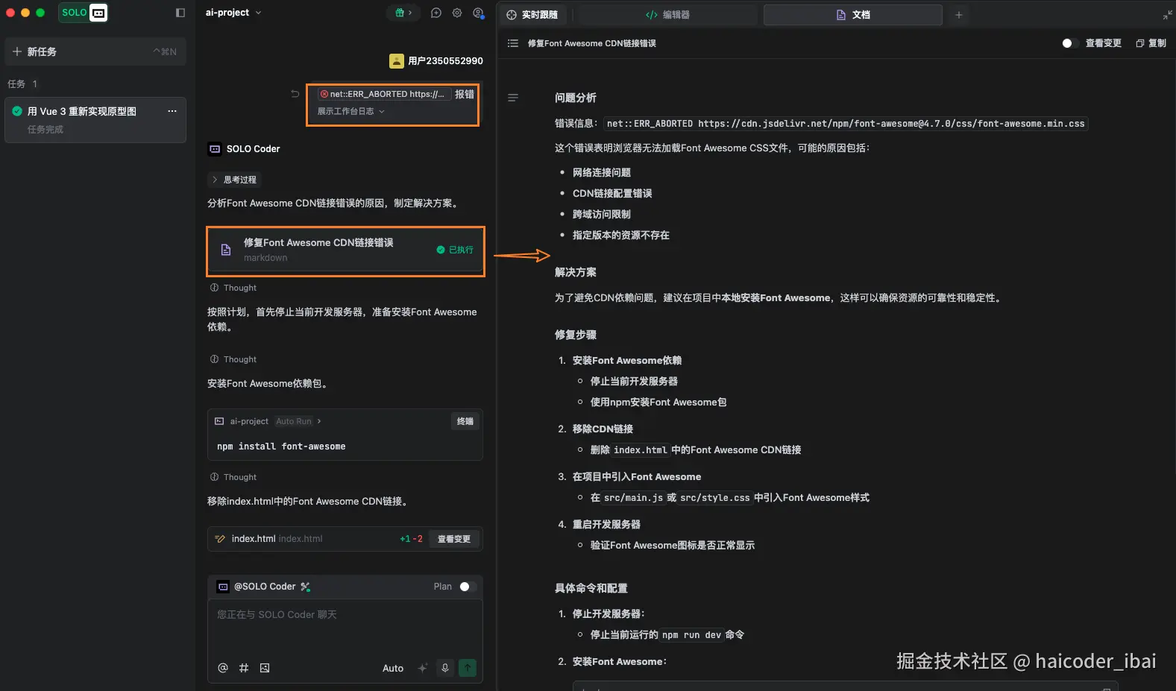Switch to the 实时跟随 tab
The width and height of the screenshot is (1176, 691).
pos(532,15)
